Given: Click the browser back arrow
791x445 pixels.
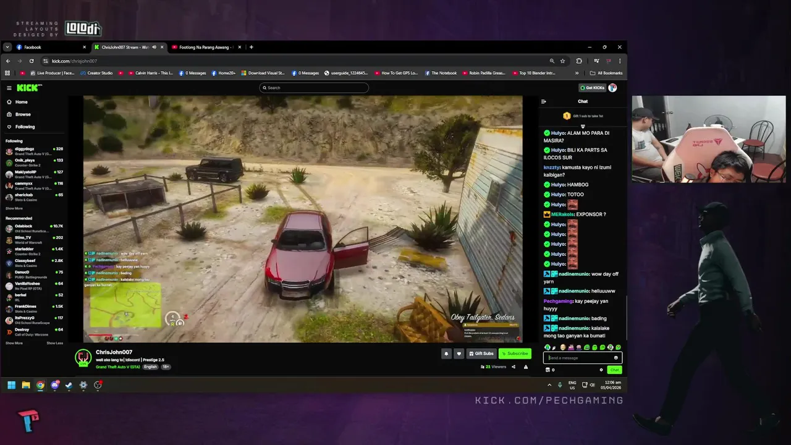Looking at the screenshot, I should [x=8, y=61].
